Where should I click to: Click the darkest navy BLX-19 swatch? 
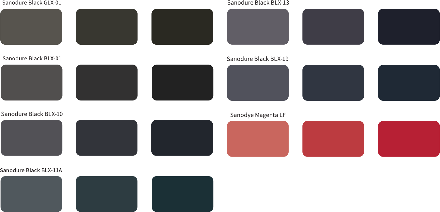click(x=409, y=83)
